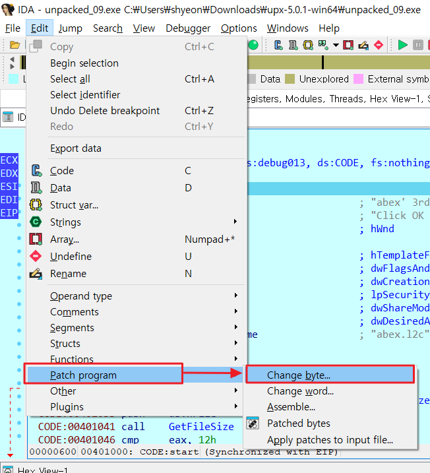Click the Array menu item icon
The width and height of the screenshot is (430, 473).
tap(36, 239)
